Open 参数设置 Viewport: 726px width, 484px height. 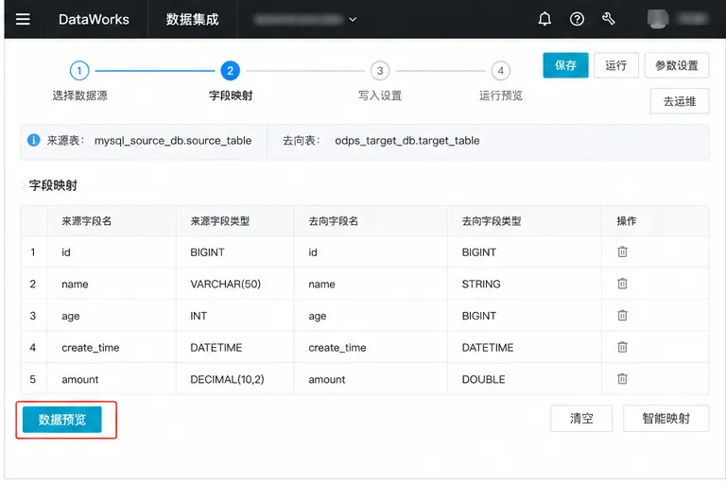click(x=677, y=65)
